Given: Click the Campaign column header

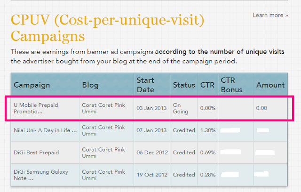Looking at the screenshot, I should point(32,85).
